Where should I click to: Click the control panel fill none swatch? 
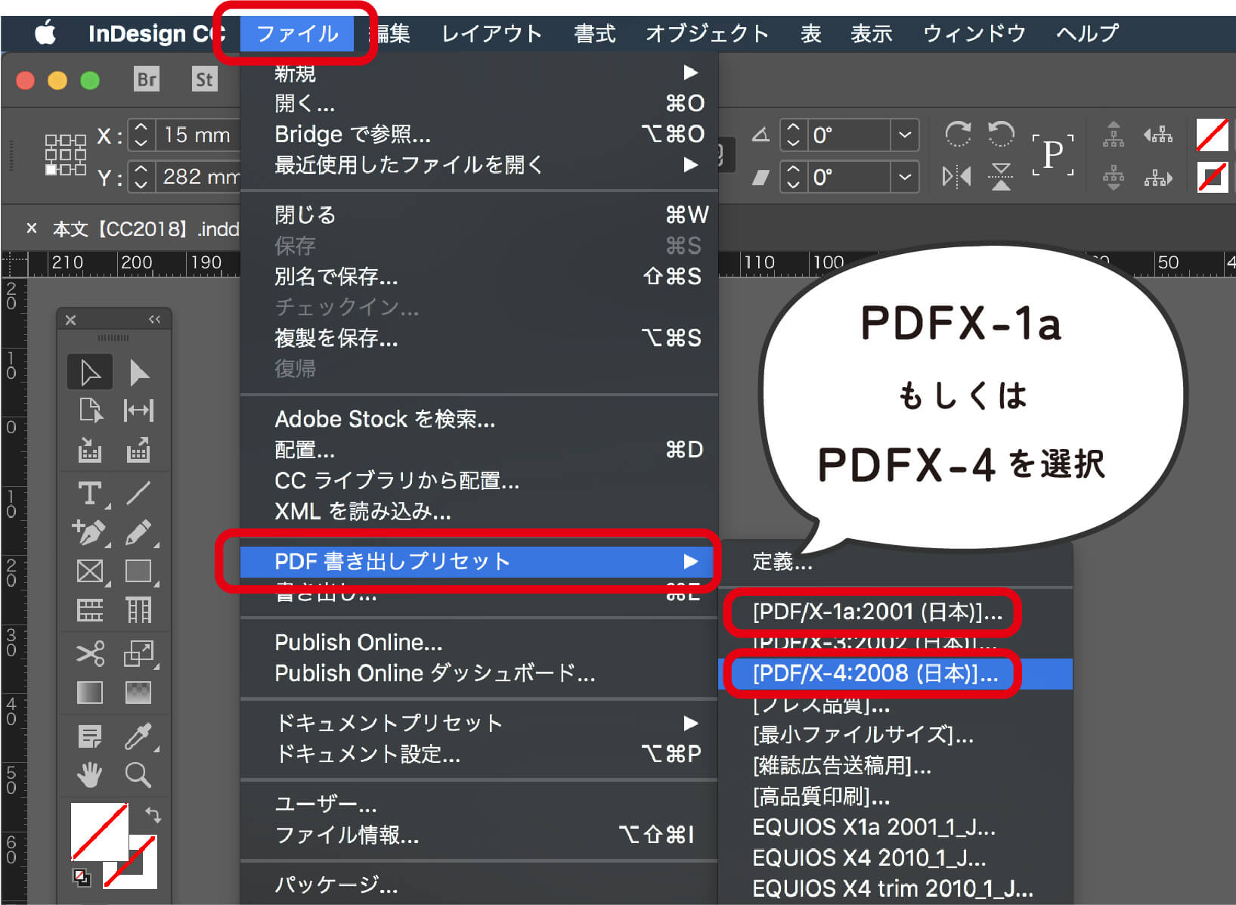point(1212,135)
